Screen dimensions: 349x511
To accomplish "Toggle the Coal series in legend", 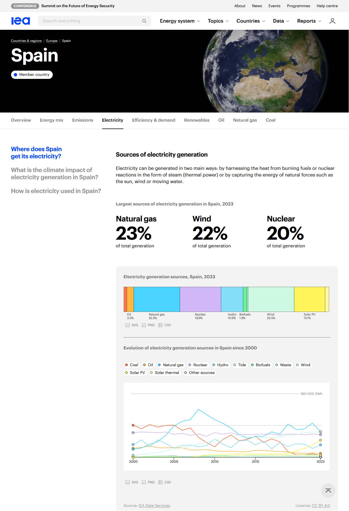I will click(131, 365).
